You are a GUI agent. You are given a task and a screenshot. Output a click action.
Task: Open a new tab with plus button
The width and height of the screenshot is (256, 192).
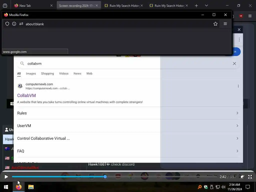click(x=196, y=6)
